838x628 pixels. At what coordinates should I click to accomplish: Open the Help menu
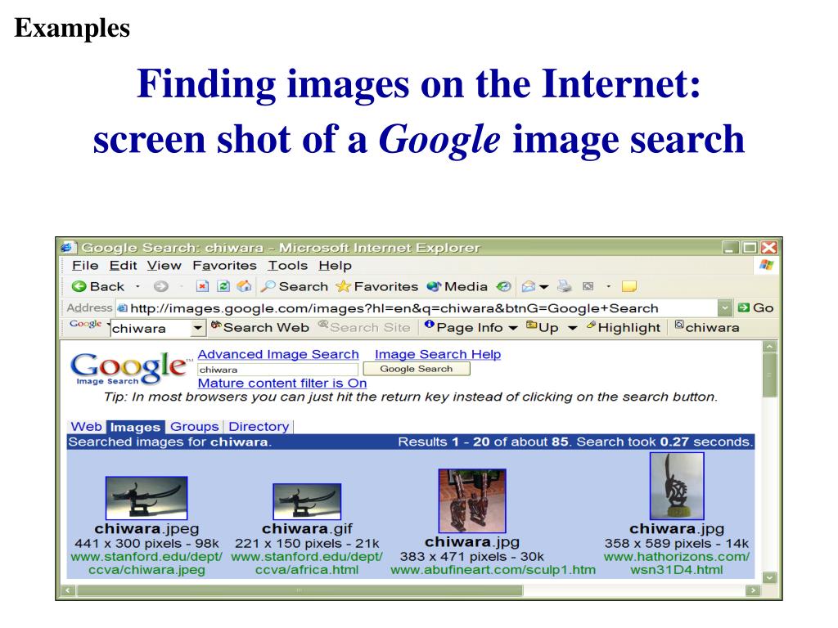click(x=335, y=266)
